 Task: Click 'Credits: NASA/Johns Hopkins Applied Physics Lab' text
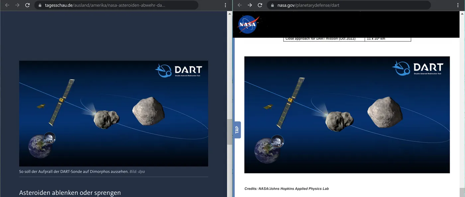tap(287, 189)
